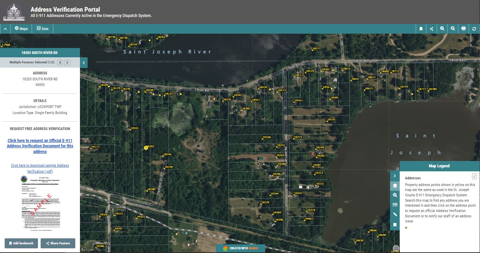The height and width of the screenshot is (253, 480).
Task: Refresh the map with the reload icon
Action: tap(474, 29)
